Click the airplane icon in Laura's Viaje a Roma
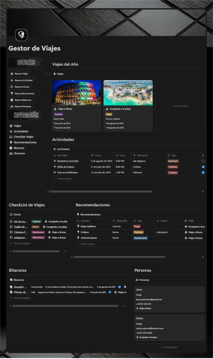 point(137,308)
